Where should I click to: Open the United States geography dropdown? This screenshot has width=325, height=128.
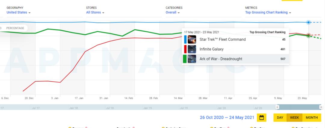point(18,13)
